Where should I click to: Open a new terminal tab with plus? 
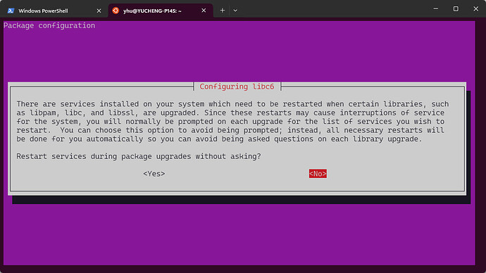pyautogui.click(x=223, y=11)
